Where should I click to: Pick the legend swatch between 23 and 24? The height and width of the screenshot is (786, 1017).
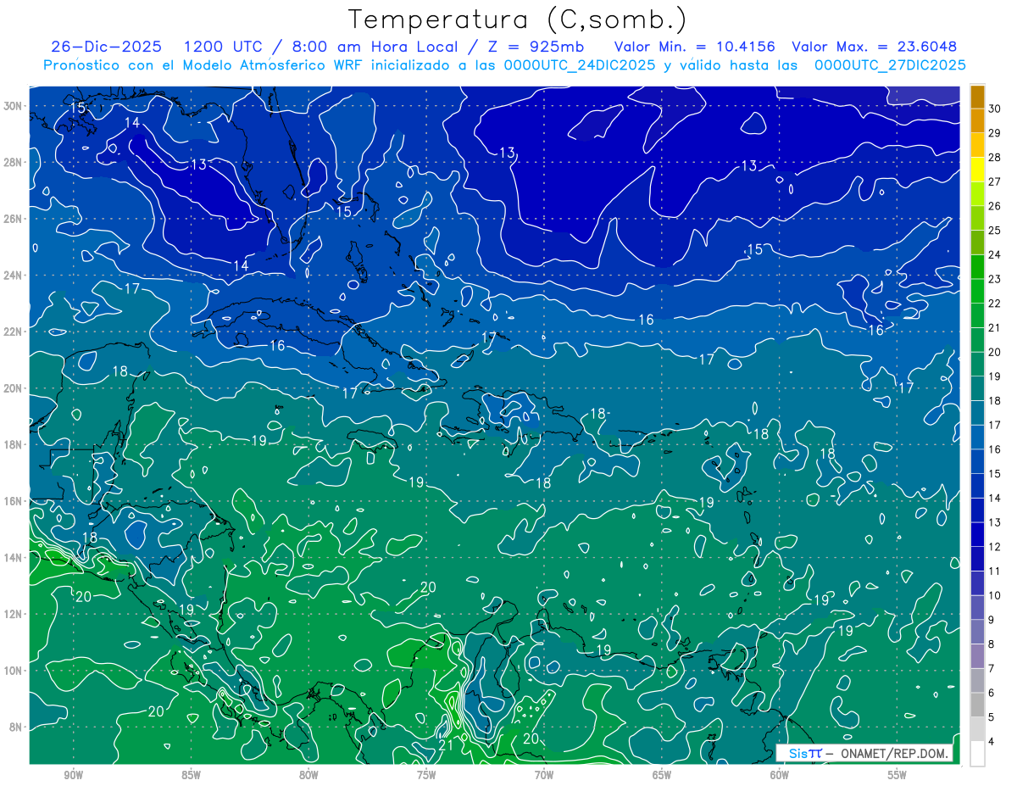pyautogui.click(x=978, y=267)
